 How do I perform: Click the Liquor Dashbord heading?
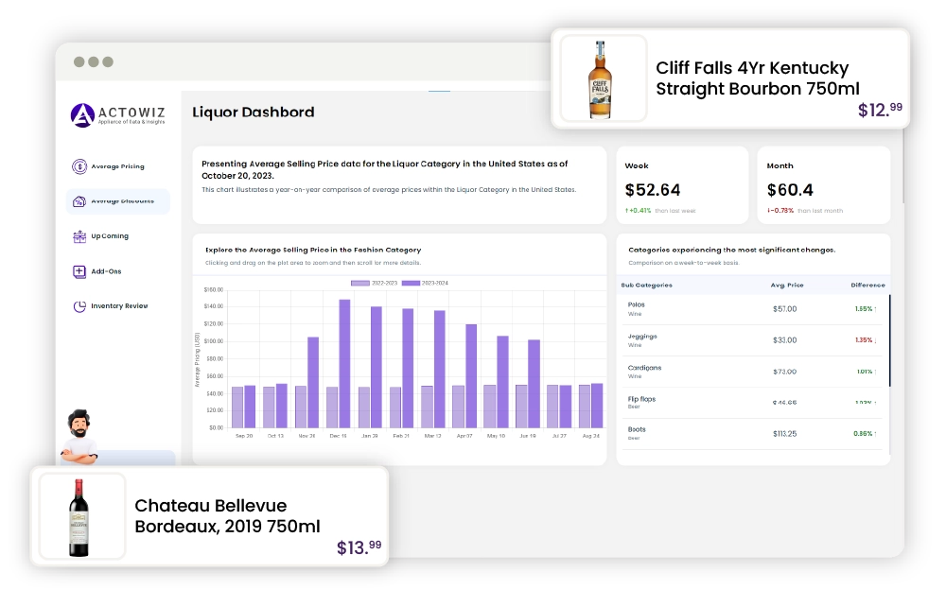click(254, 113)
